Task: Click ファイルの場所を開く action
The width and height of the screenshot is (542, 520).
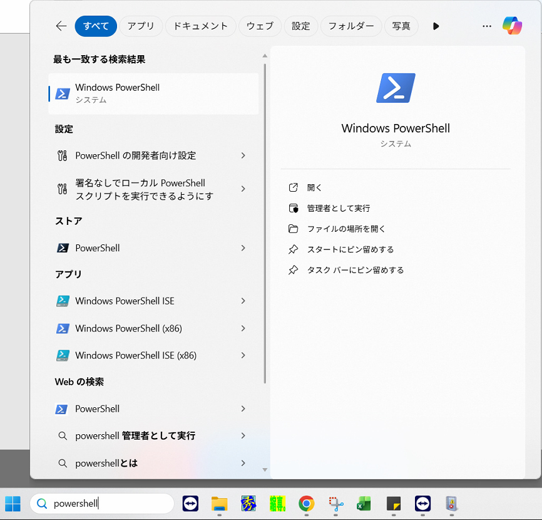Action: [346, 229]
